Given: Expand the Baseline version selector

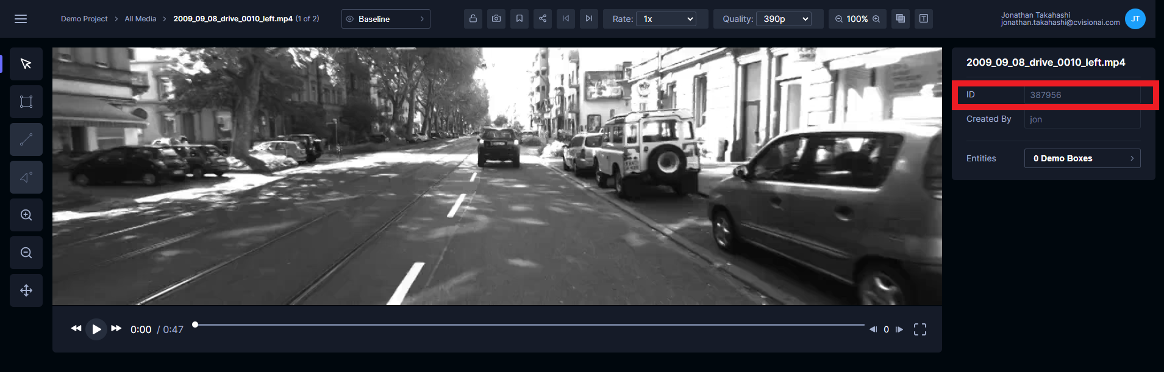Looking at the screenshot, I should click(385, 19).
